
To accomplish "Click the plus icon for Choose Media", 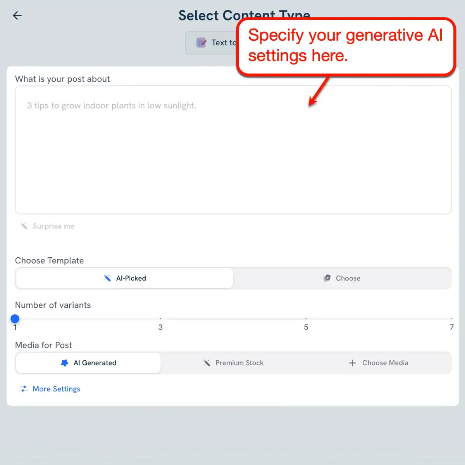I will point(353,363).
